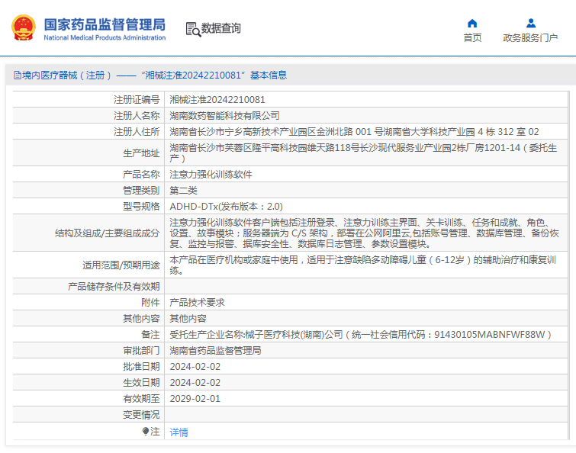Click the national emblem logo icon
This screenshot has width=576, height=453.
[x=24, y=27]
